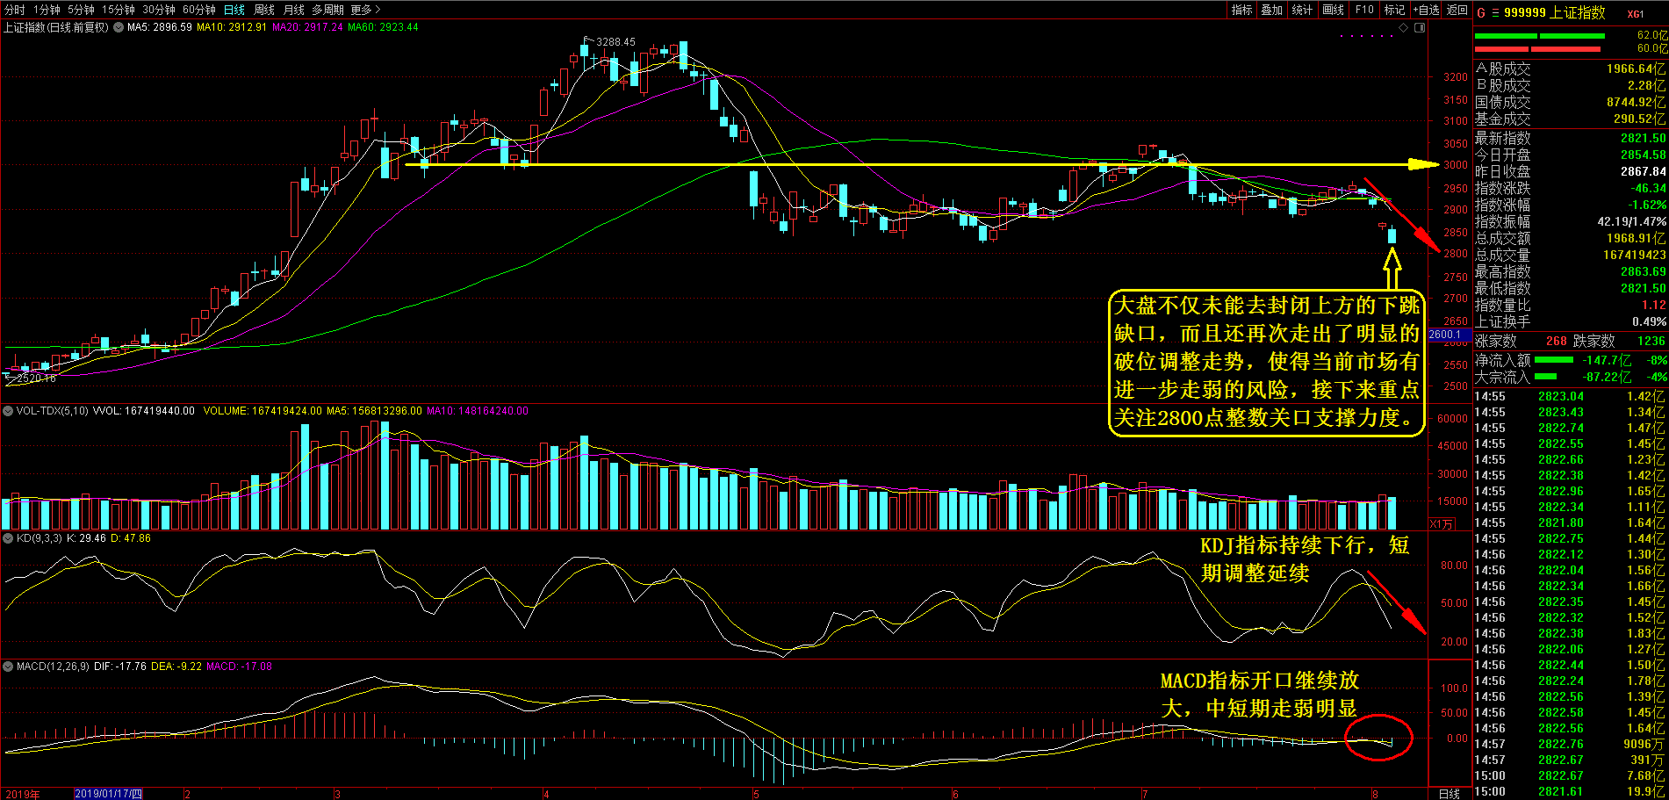Click the MA5: 2896.59 value
This screenshot has width=1669, height=800.
coord(160,27)
